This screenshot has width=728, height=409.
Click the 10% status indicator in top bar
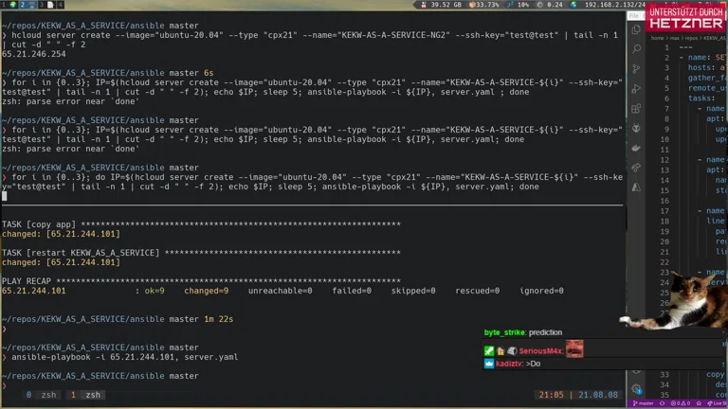tap(519, 5)
